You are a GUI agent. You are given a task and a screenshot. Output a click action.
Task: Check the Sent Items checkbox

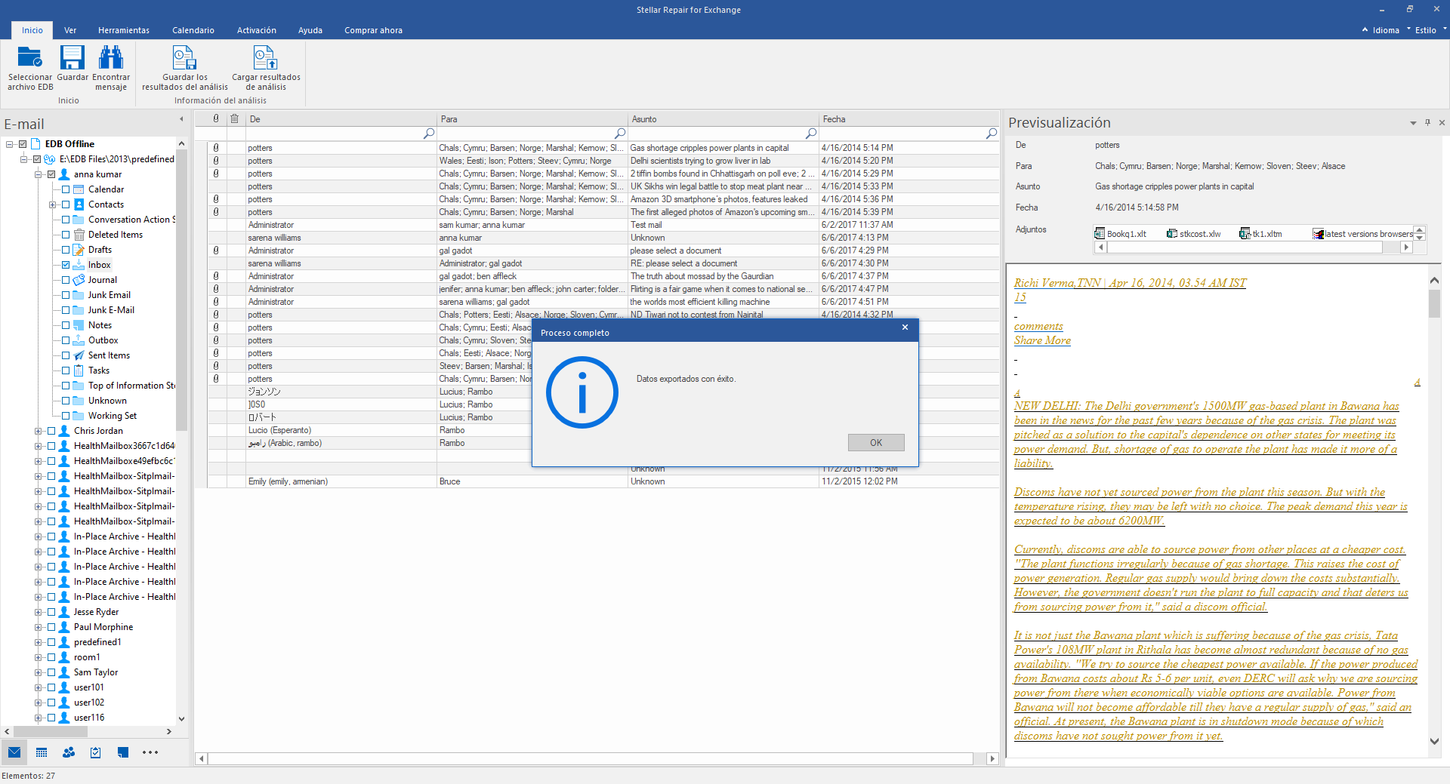click(x=66, y=355)
